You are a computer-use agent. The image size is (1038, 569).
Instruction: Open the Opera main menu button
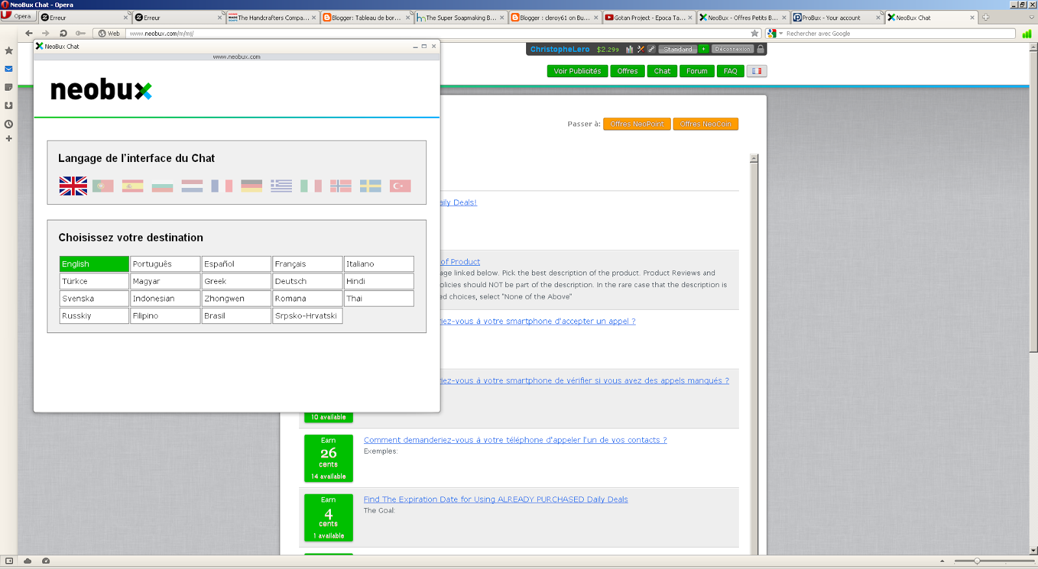[17, 16]
